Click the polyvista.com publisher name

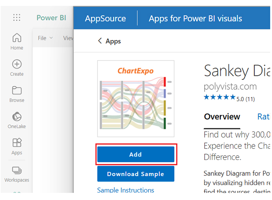coord(230,87)
